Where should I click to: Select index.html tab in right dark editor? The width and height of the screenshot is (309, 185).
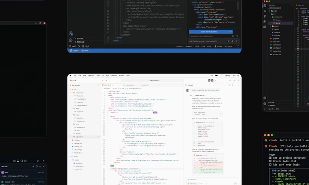coord(300,5)
